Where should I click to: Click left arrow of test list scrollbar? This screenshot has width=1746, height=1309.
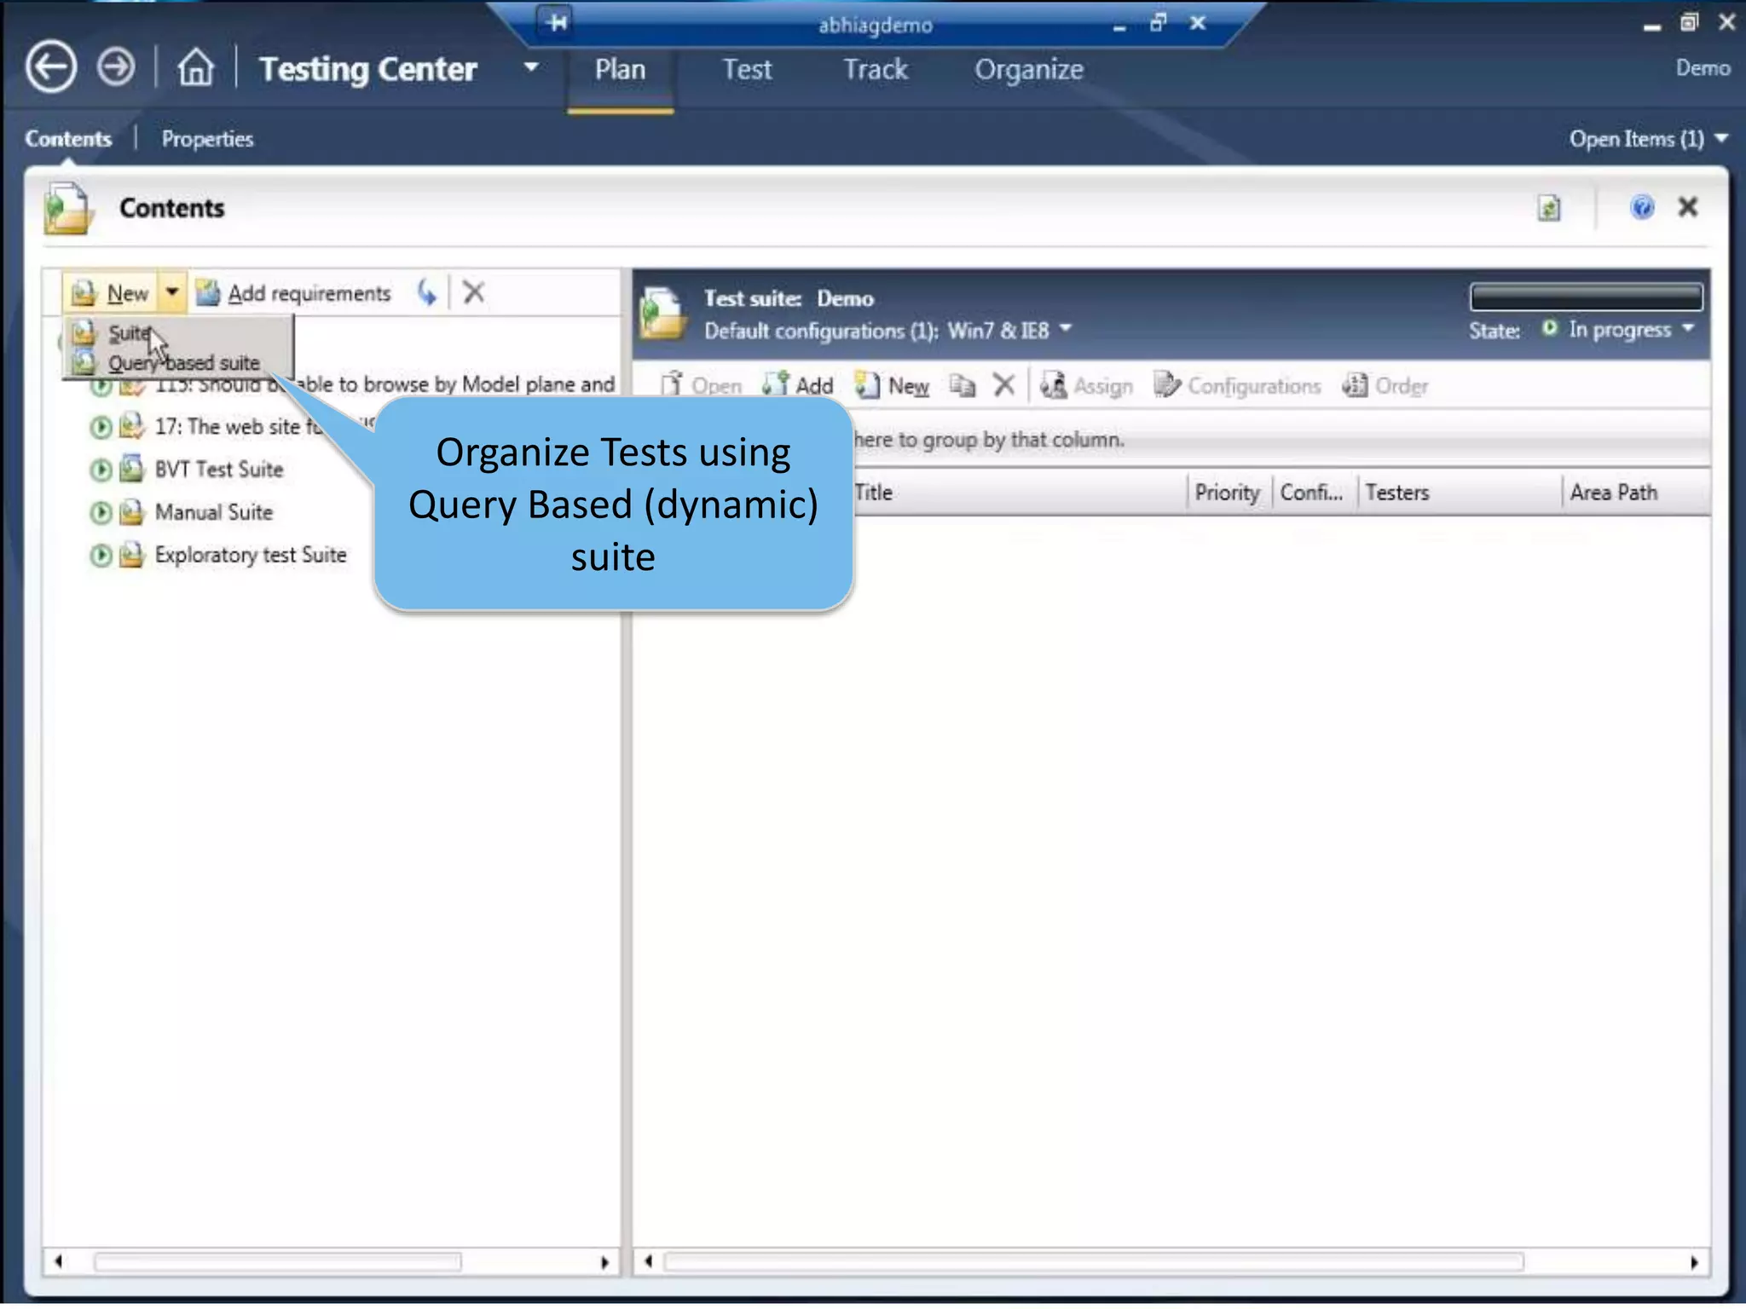point(648,1262)
